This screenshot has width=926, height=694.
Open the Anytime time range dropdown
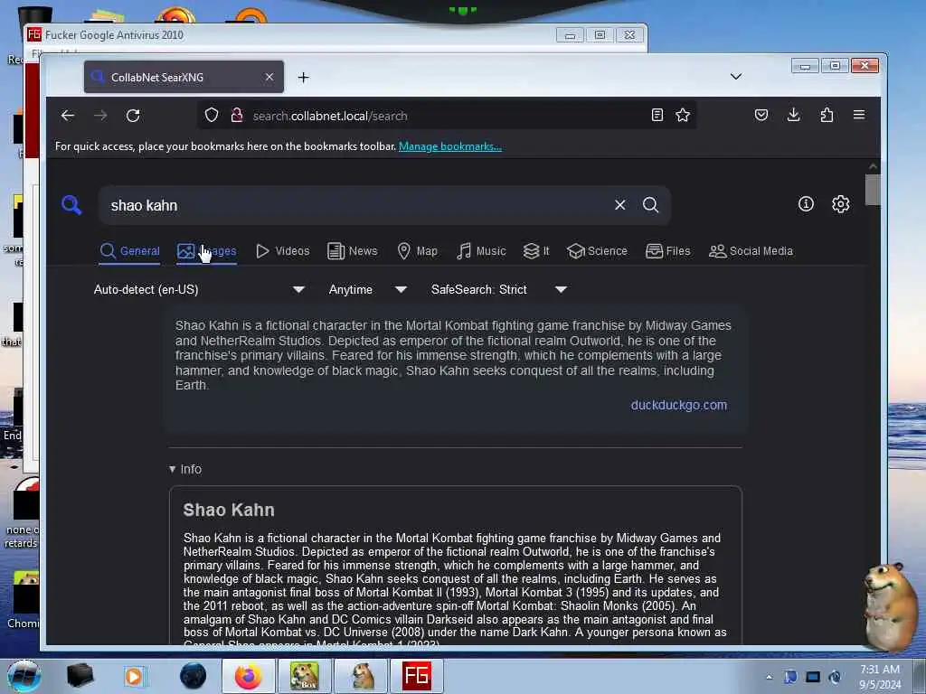(x=367, y=289)
